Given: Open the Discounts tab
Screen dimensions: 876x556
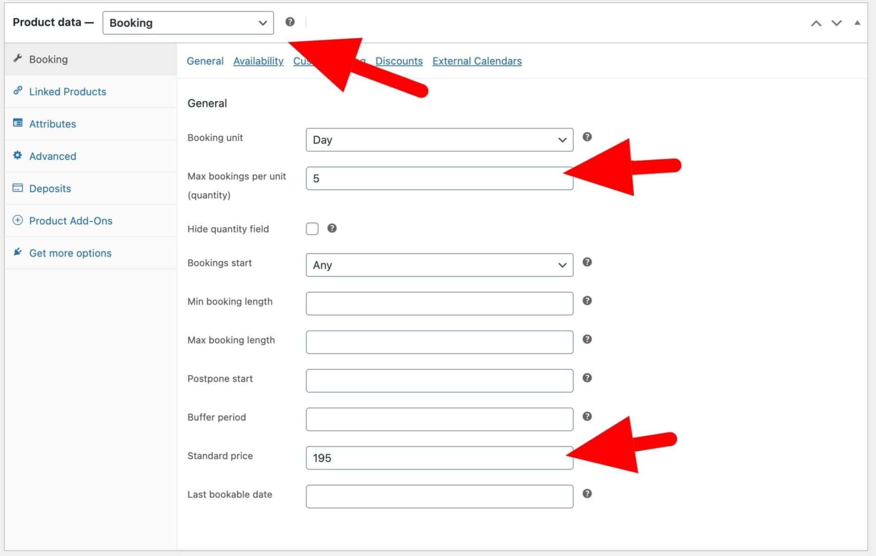Looking at the screenshot, I should [x=399, y=61].
